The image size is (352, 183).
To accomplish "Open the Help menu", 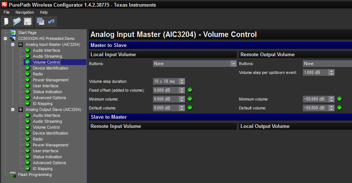I will [44, 12].
